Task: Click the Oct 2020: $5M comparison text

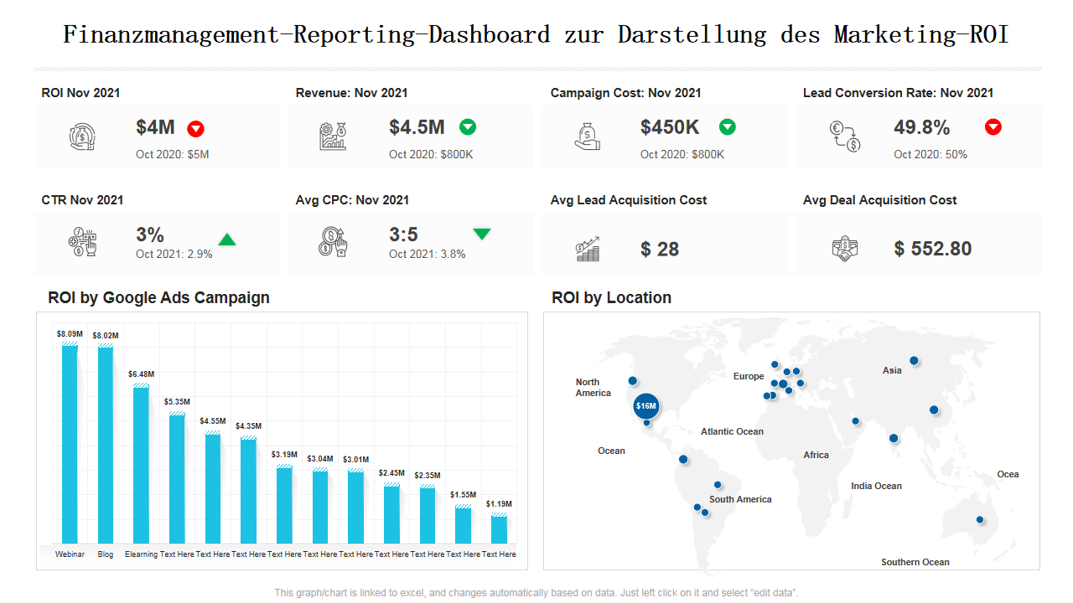Action: point(173,154)
